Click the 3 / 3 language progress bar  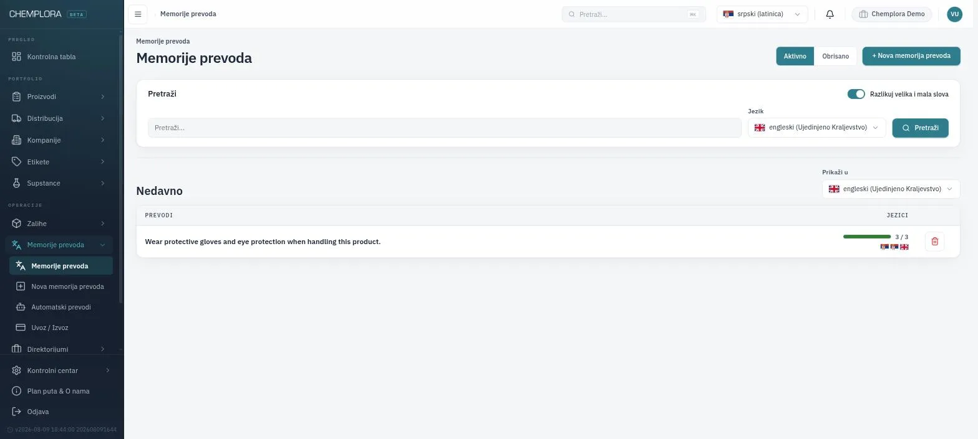click(866, 237)
